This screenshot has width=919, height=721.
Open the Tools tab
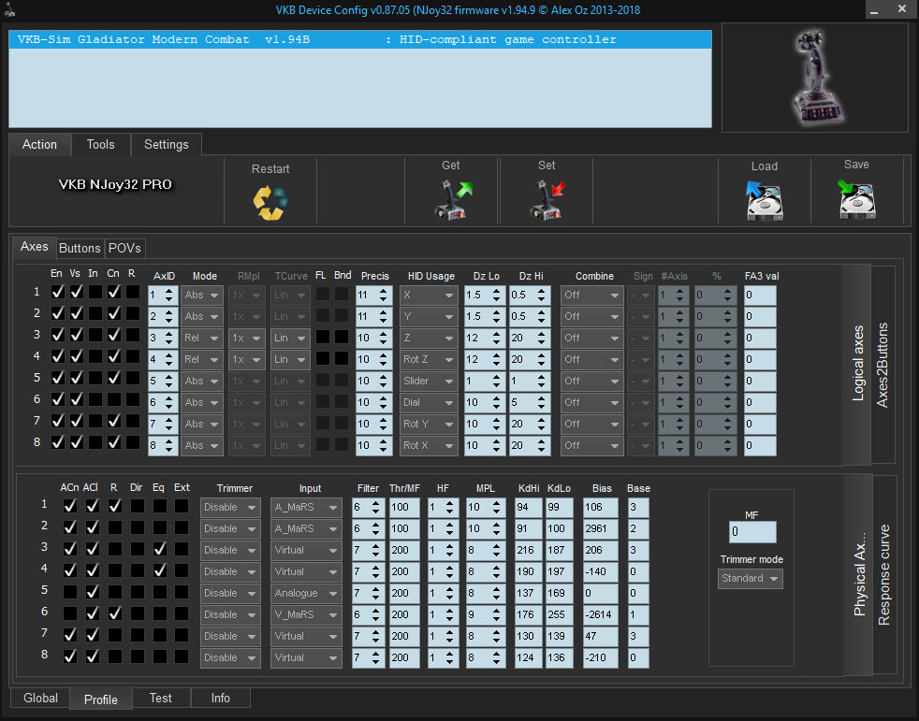point(100,144)
